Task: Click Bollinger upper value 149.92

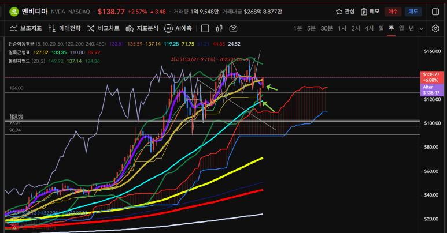Action: (x=56, y=61)
